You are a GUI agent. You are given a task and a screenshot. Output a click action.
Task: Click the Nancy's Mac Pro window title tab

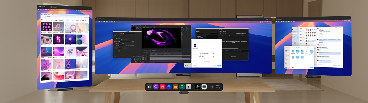pos(44,7)
